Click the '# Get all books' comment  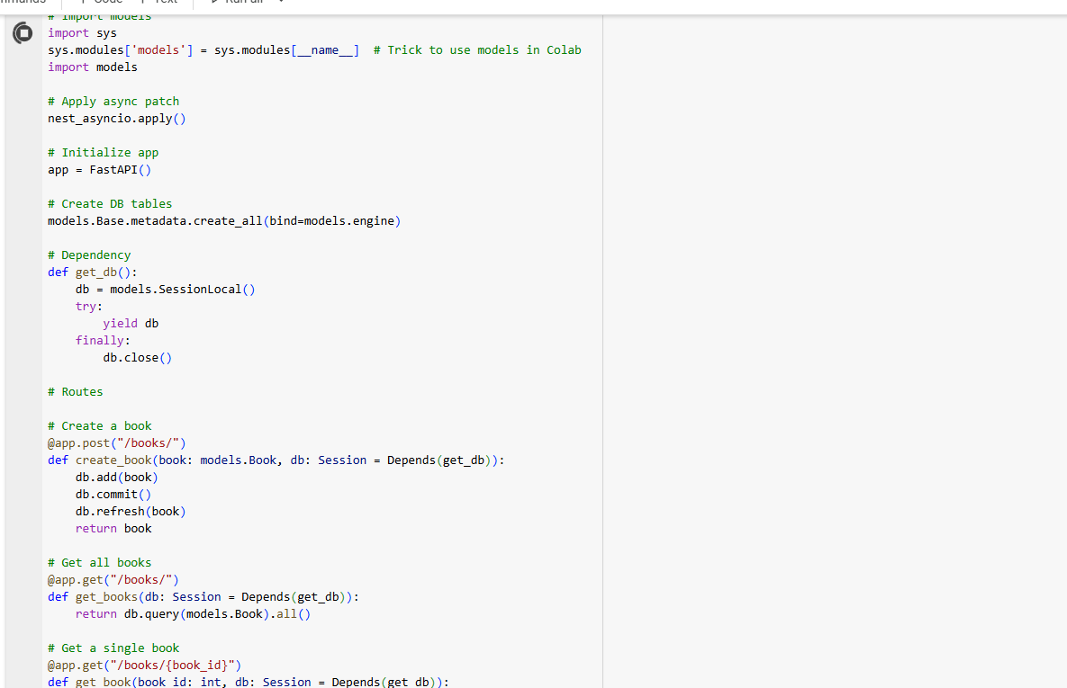click(99, 563)
